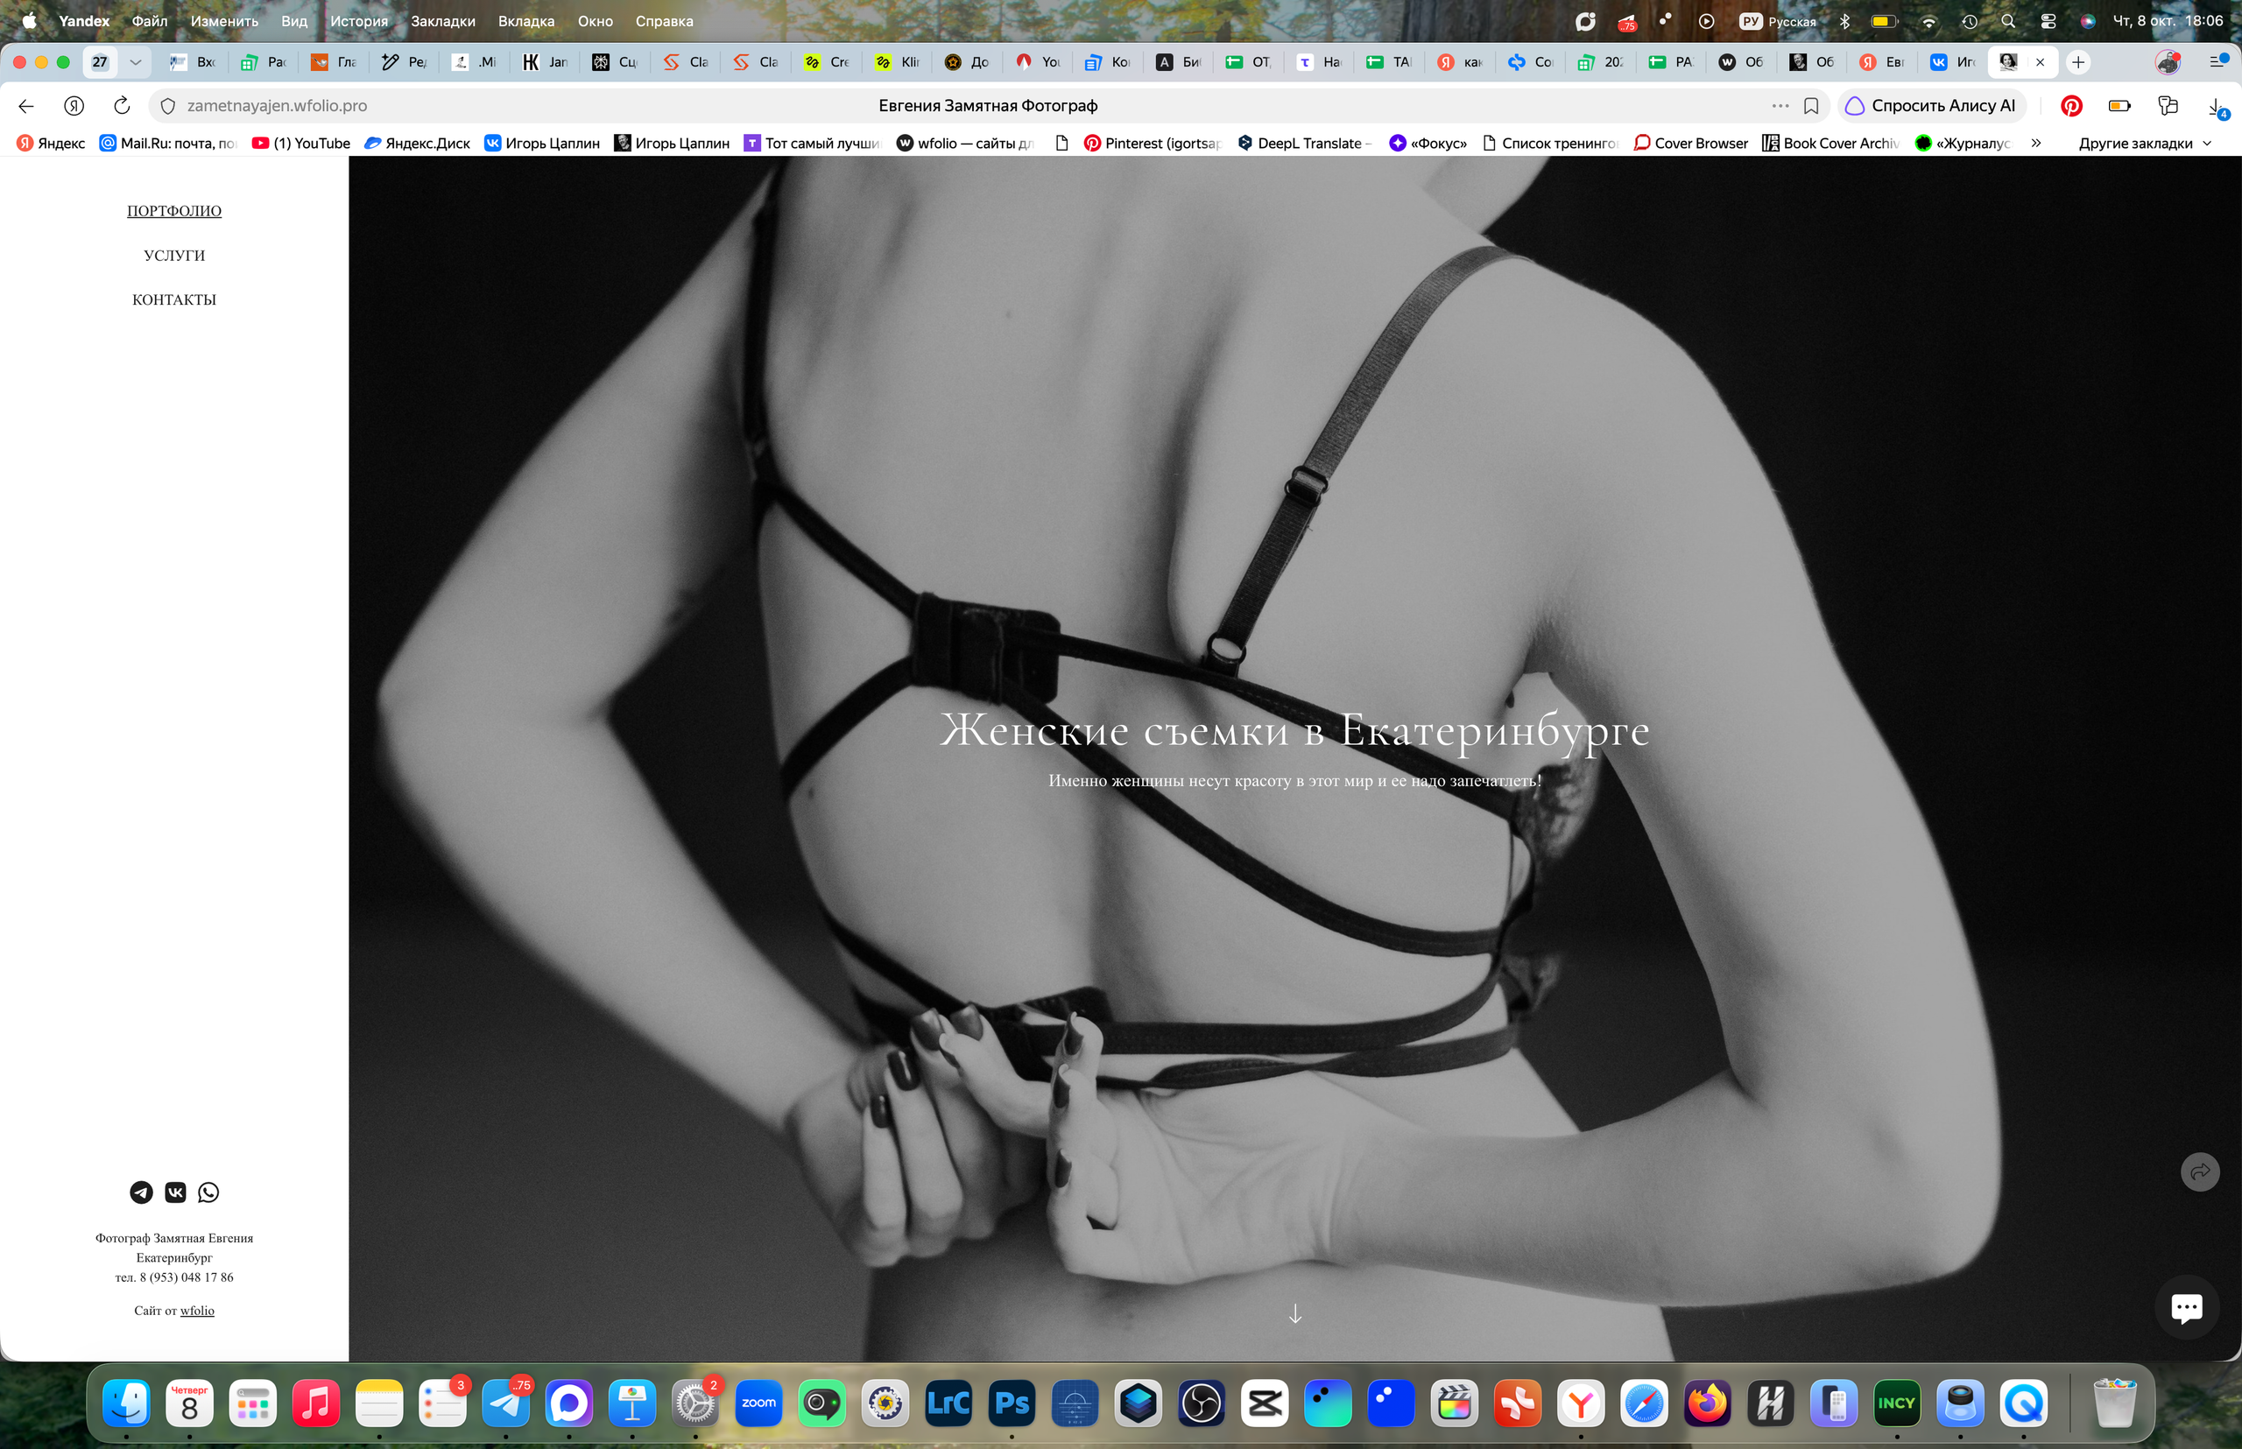Open the Trash in the Dock
This screenshot has width=2242, height=1449.
(2114, 1403)
